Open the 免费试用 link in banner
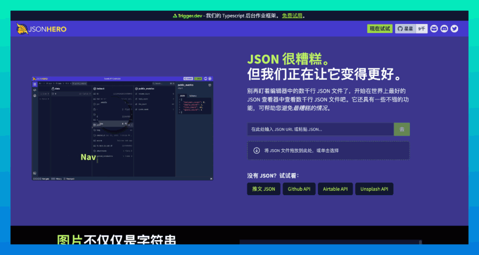Screen dimensions: 479x255 292,16
